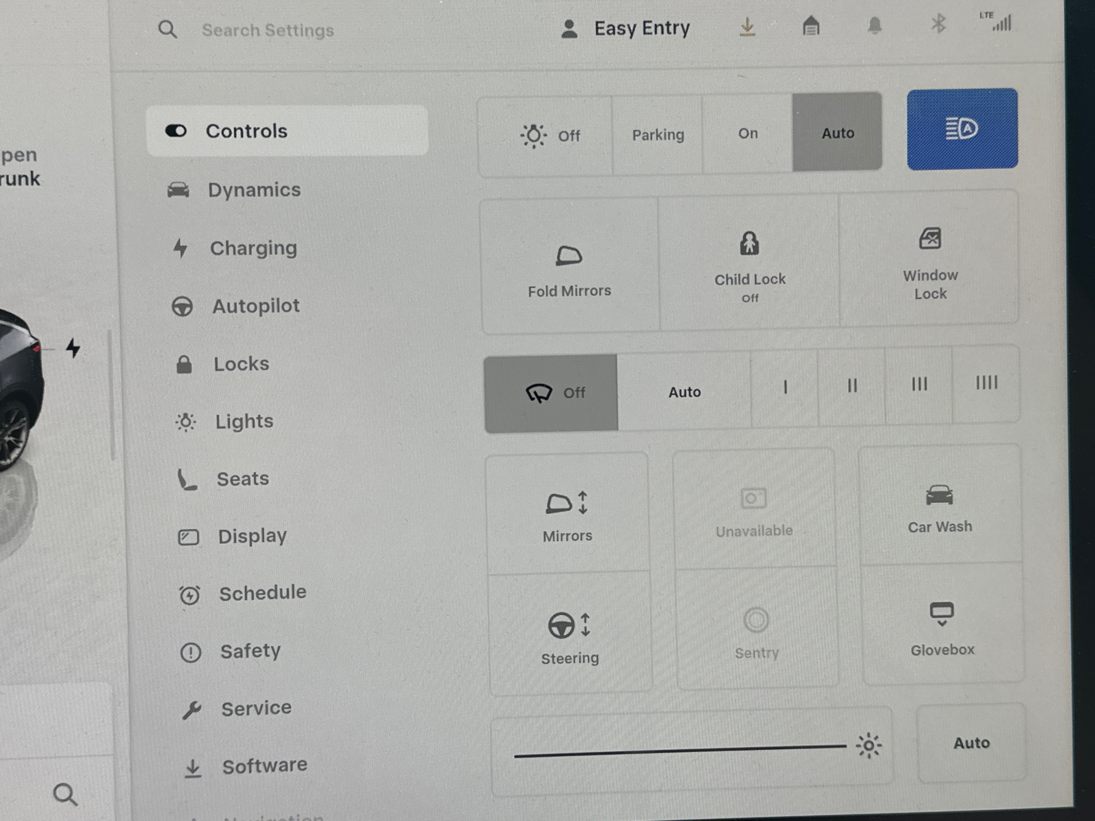Screen dimensions: 1095x821
Task: Open the Bluetooth status icon
Action: [938, 25]
